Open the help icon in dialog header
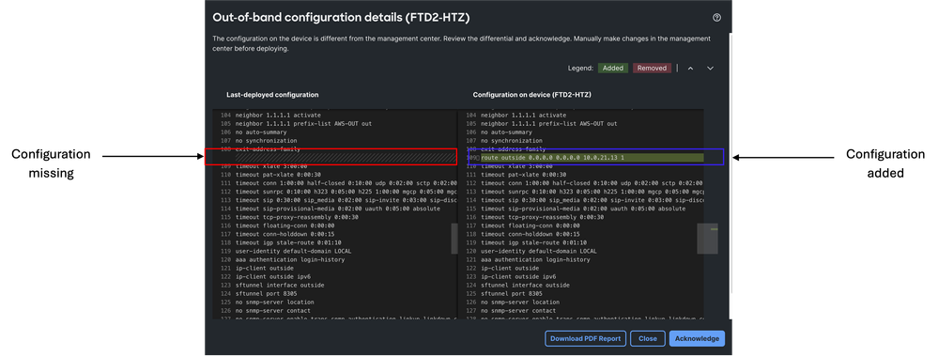Viewport: 938px width, 357px height. coord(716,17)
